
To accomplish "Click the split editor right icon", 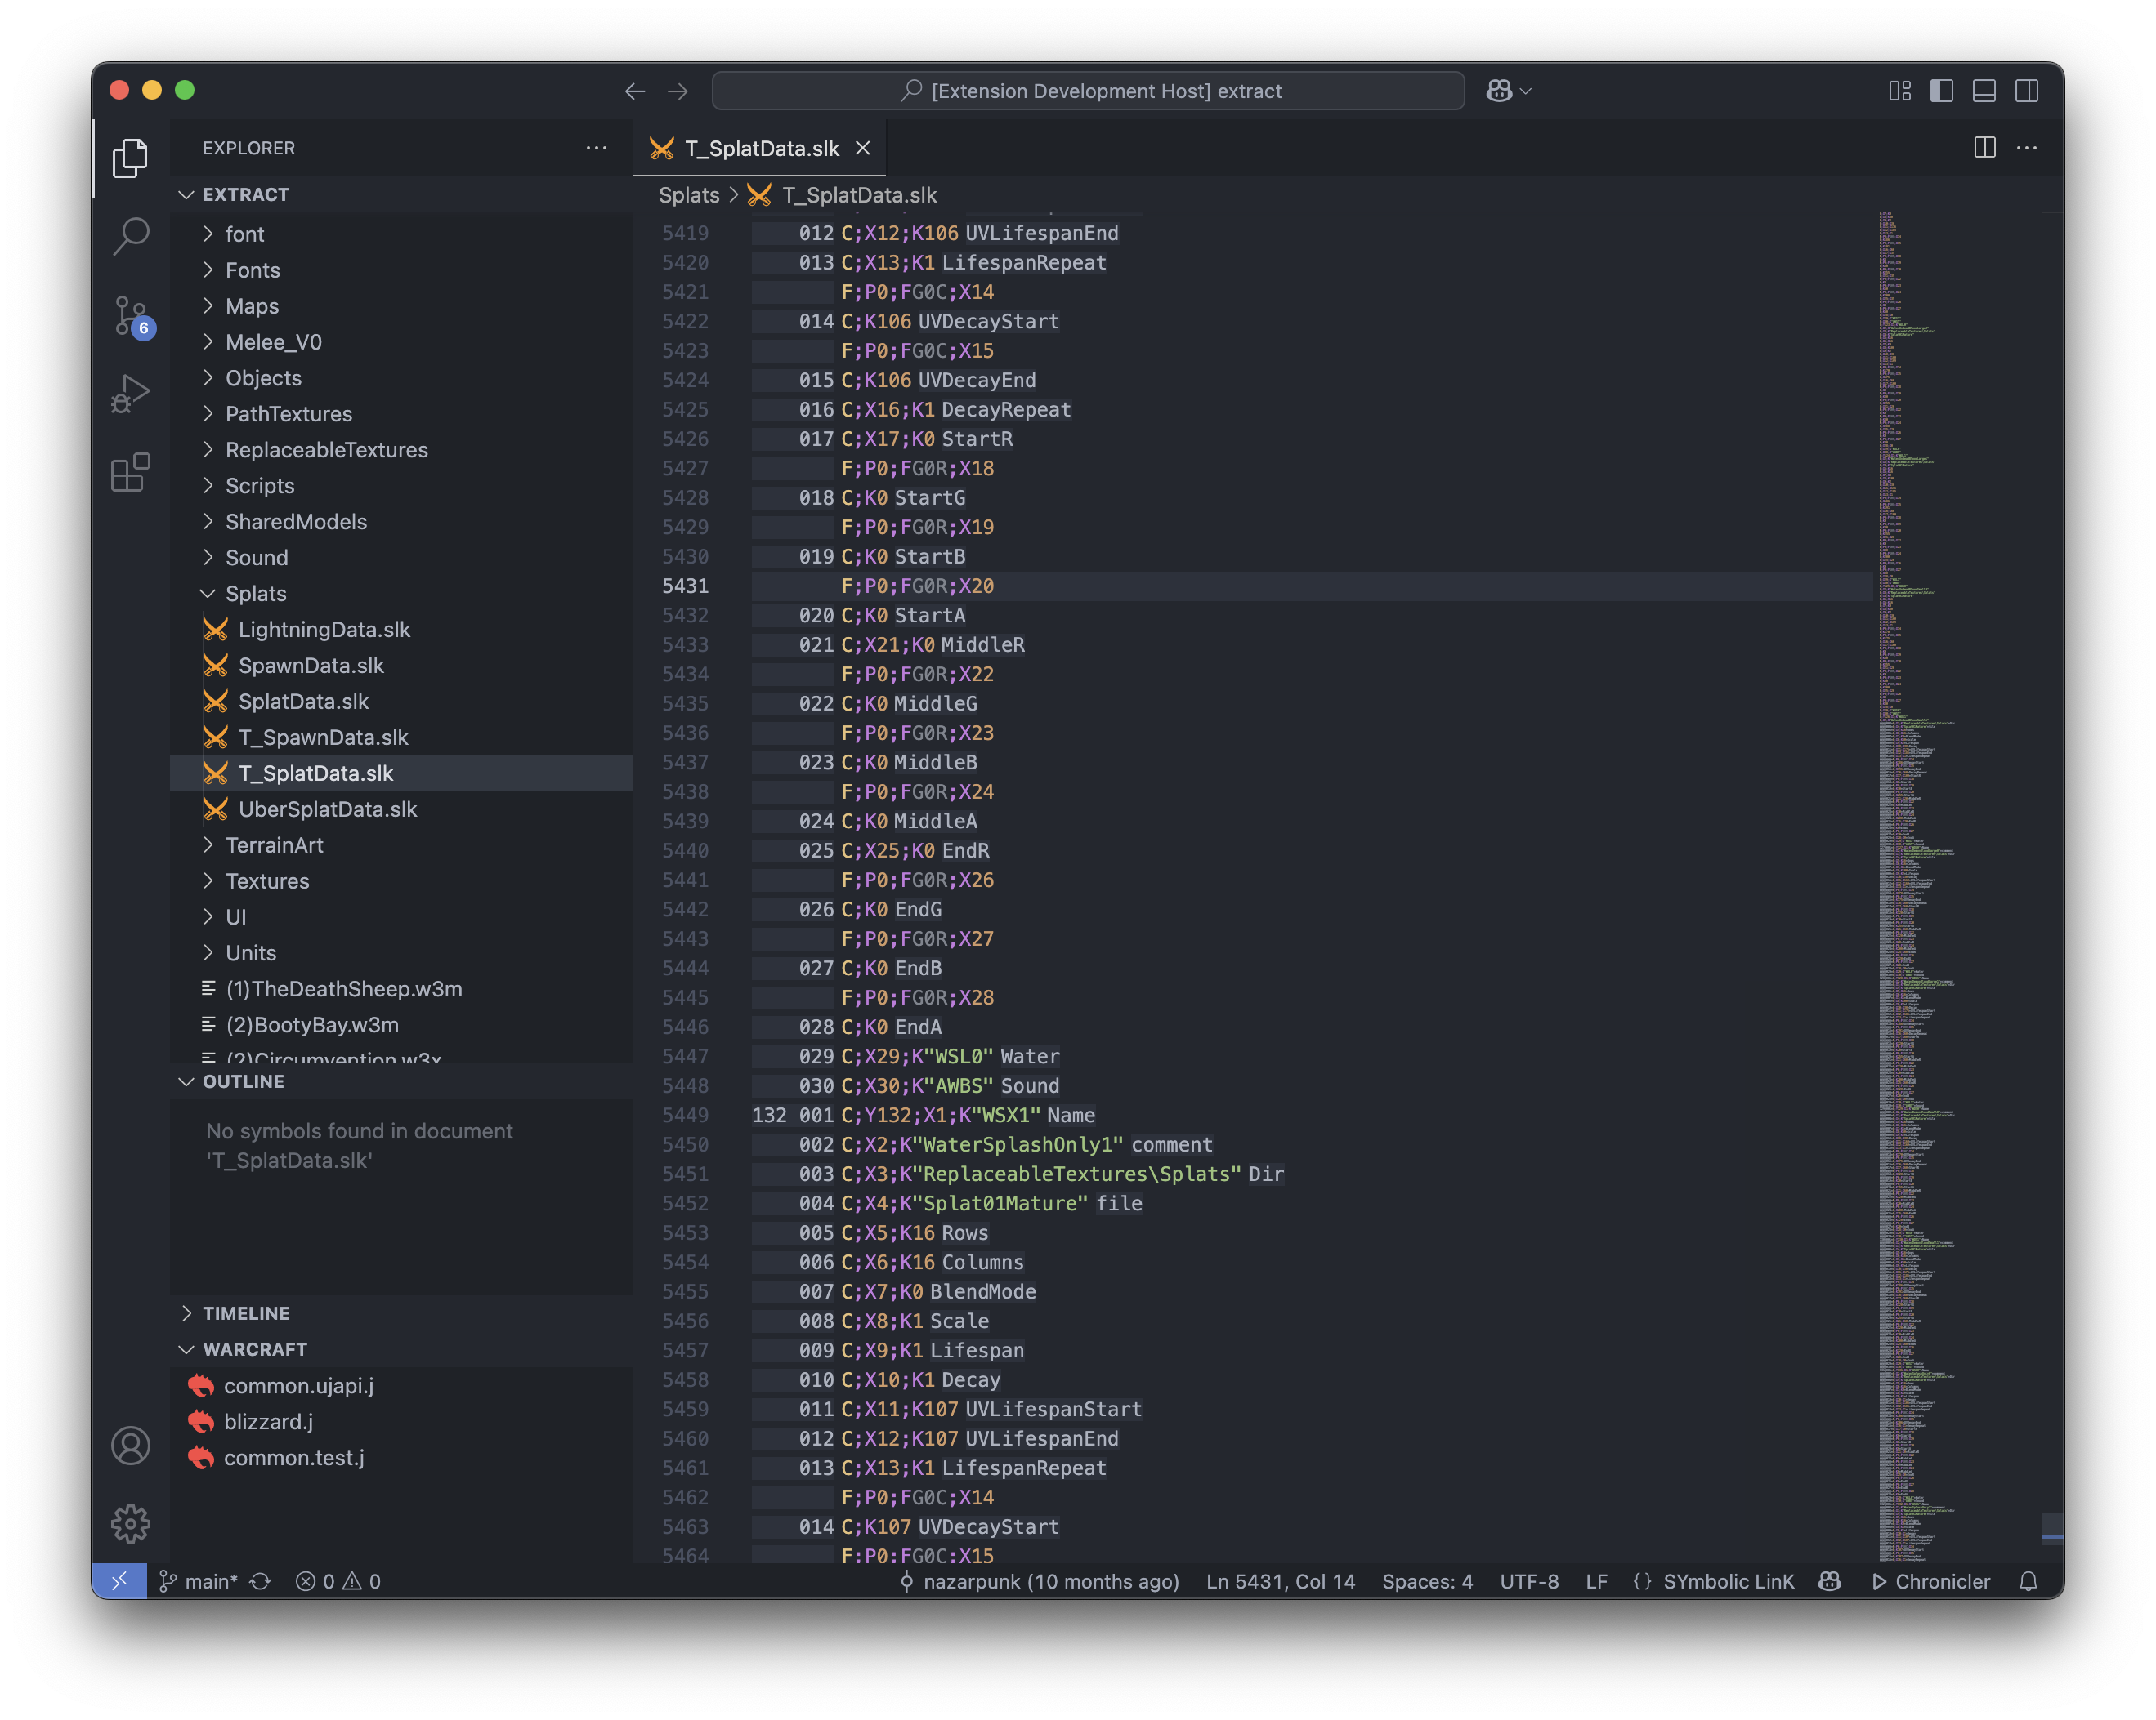I will (1984, 148).
